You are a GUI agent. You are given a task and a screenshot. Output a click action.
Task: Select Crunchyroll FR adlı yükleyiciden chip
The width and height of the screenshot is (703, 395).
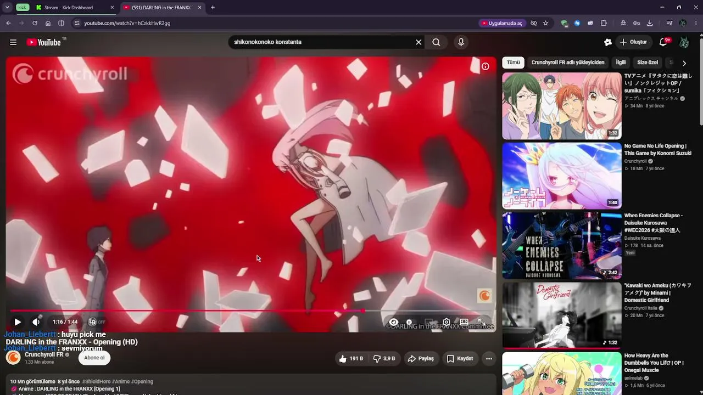tap(568, 63)
